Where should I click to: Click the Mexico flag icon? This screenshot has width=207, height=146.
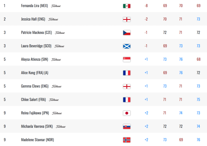[127, 6]
